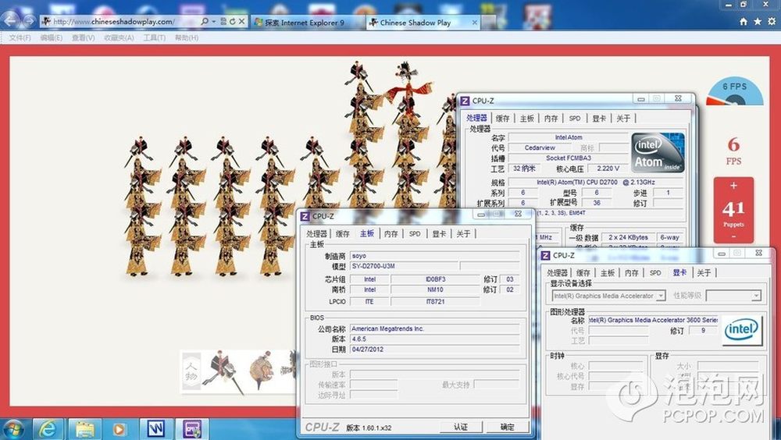Open the 帮助(H) menu
The width and height of the screenshot is (781, 440).
point(187,37)
